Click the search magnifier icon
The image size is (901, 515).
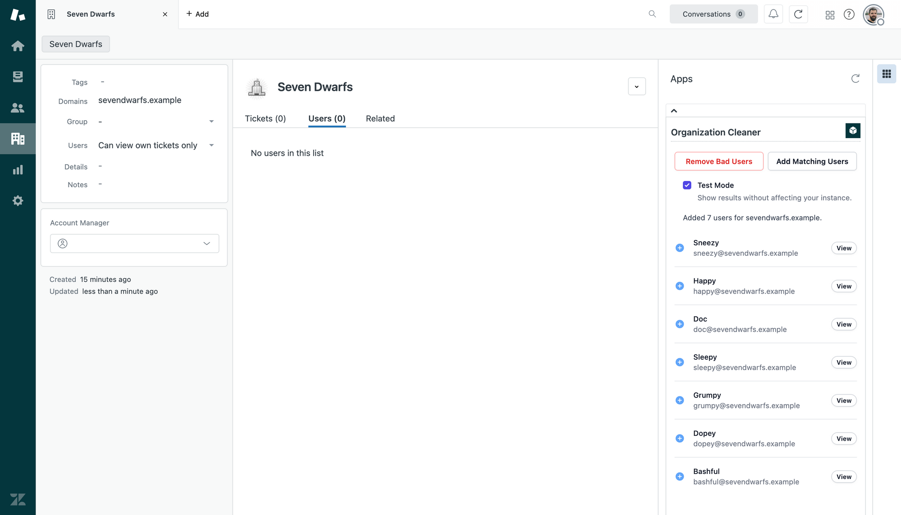pos(652,14)
